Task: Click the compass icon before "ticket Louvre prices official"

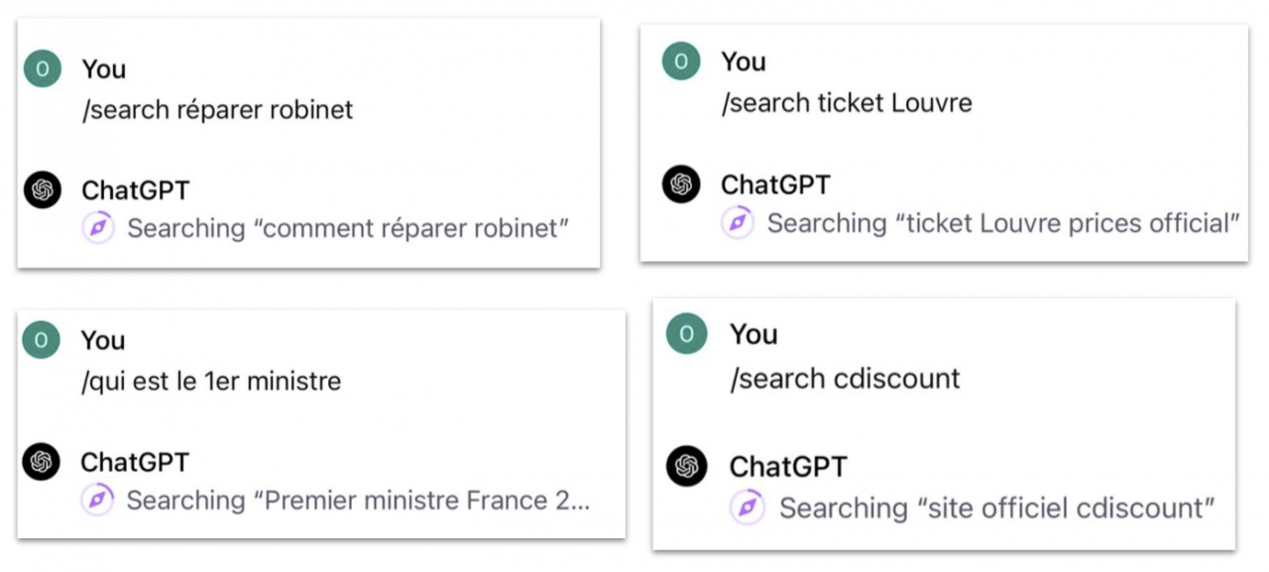Action: [738, 223]
